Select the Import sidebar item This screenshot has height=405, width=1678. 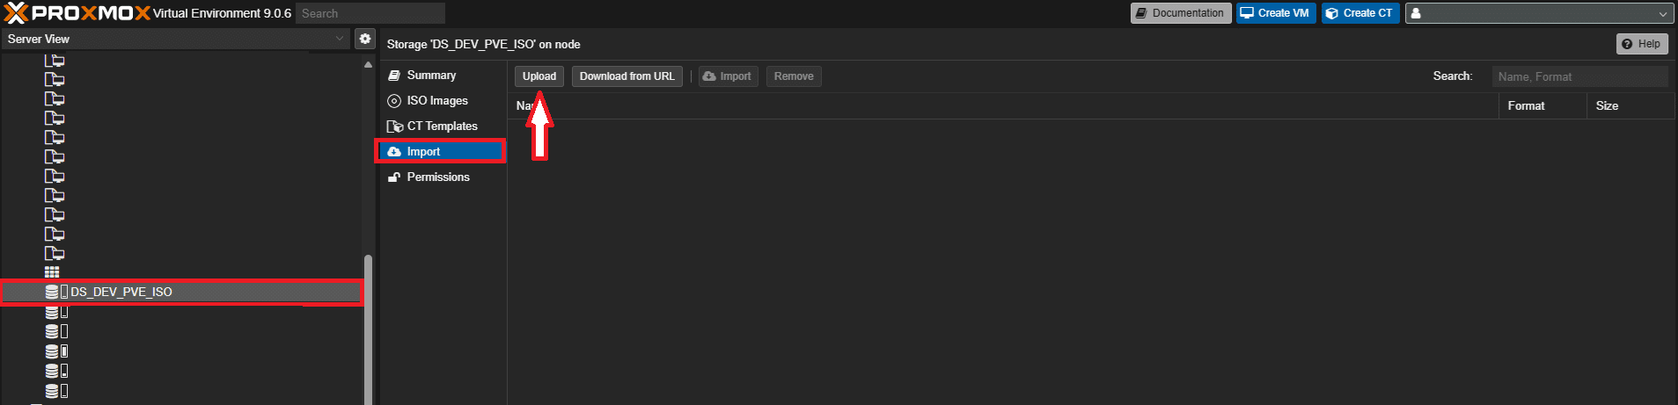[423, 152]
